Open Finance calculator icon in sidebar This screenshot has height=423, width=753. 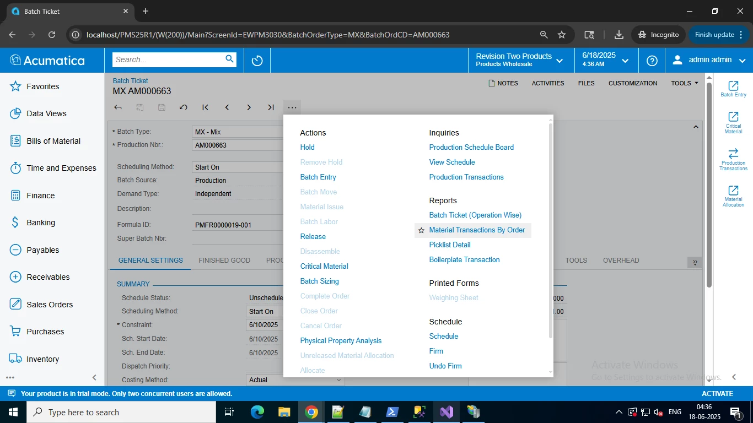point(15,196)
